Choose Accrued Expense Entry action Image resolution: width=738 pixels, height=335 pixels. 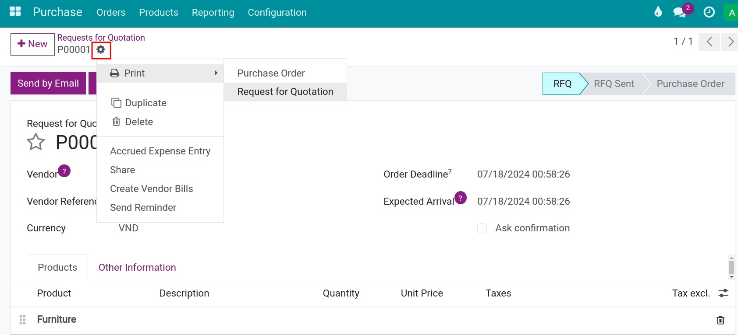tap(160, 151)
